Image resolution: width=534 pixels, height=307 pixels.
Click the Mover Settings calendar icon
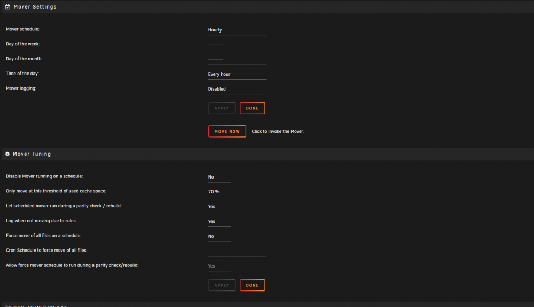click(x=7, y=7)
